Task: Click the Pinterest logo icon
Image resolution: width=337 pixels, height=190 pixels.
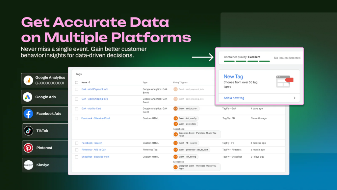Action: [x=28, y=148]
